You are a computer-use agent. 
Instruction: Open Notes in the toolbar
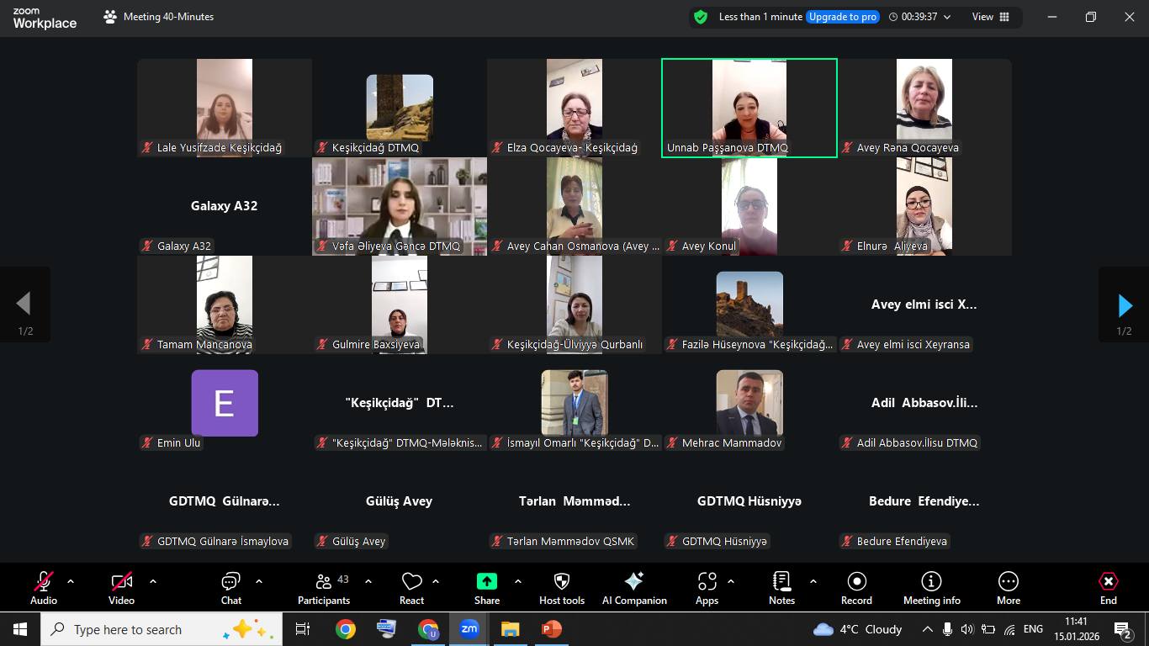click(x=781, y=587)
